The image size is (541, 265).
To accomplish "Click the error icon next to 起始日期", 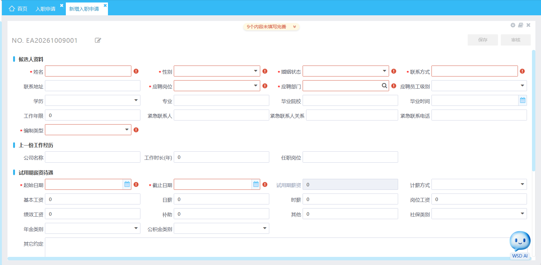I will tap(136, 184).
